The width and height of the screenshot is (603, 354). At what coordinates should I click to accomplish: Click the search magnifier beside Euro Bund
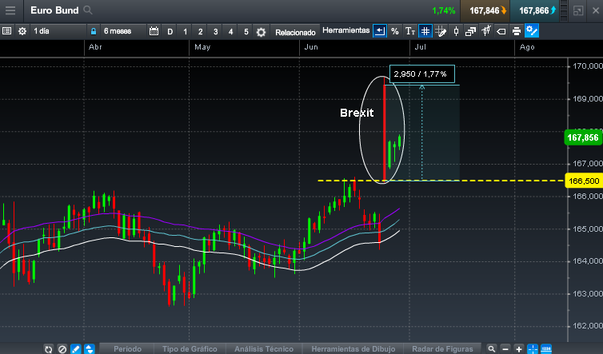(x=88, y=10)
